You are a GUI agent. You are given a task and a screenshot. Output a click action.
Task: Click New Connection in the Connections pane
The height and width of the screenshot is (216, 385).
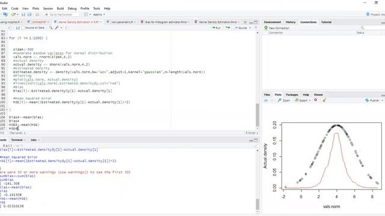click(277, 28)
